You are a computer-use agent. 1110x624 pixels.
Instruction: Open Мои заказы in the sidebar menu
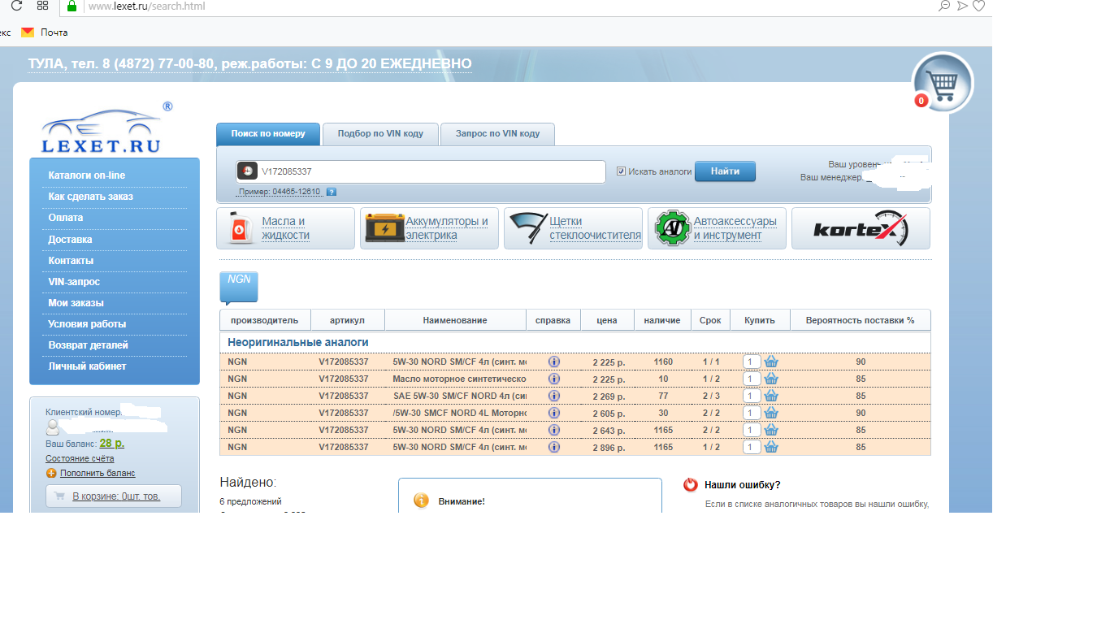click(76, 303)
